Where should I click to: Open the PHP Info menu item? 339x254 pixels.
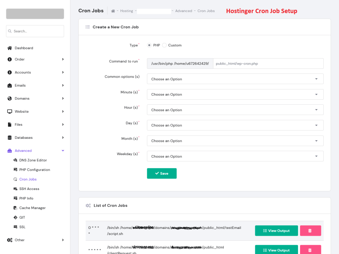[x=26, y=198]
